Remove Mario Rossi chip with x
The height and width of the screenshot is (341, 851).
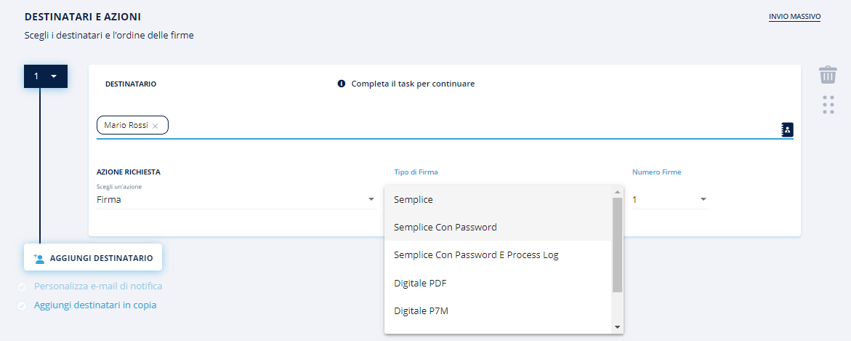tap(155, 126)
